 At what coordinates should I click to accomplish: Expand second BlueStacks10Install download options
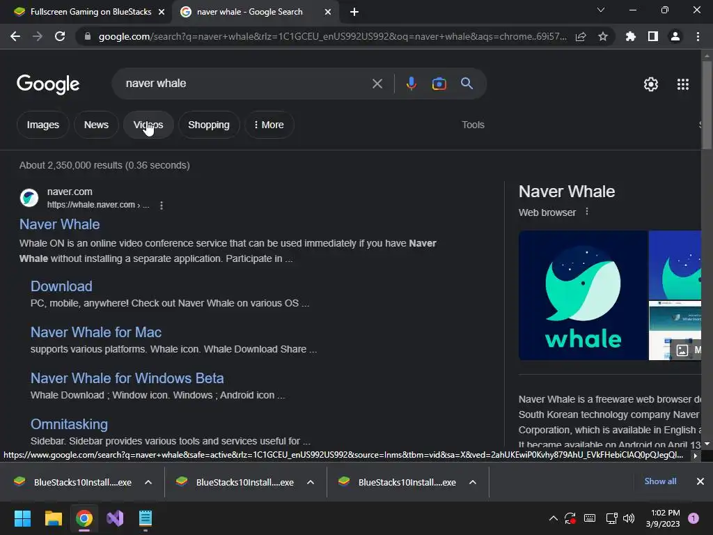pos(311,482)
